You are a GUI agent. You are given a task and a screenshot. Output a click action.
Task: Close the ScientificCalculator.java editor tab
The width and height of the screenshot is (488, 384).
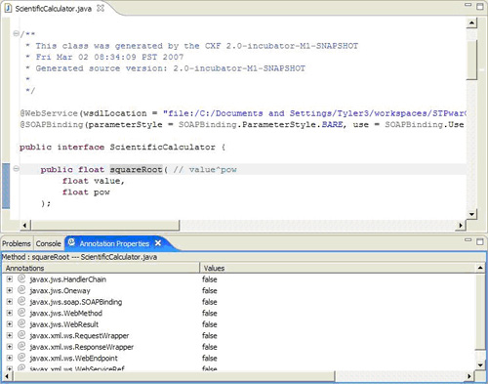coord(101,8)
